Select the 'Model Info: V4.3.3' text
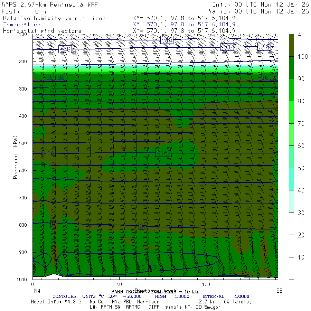The height and width of the screenshot is (311, 311). (x=56, y=302)
